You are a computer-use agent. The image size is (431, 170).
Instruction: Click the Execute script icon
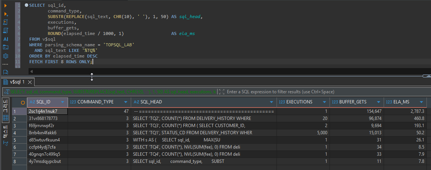point(6,22)
